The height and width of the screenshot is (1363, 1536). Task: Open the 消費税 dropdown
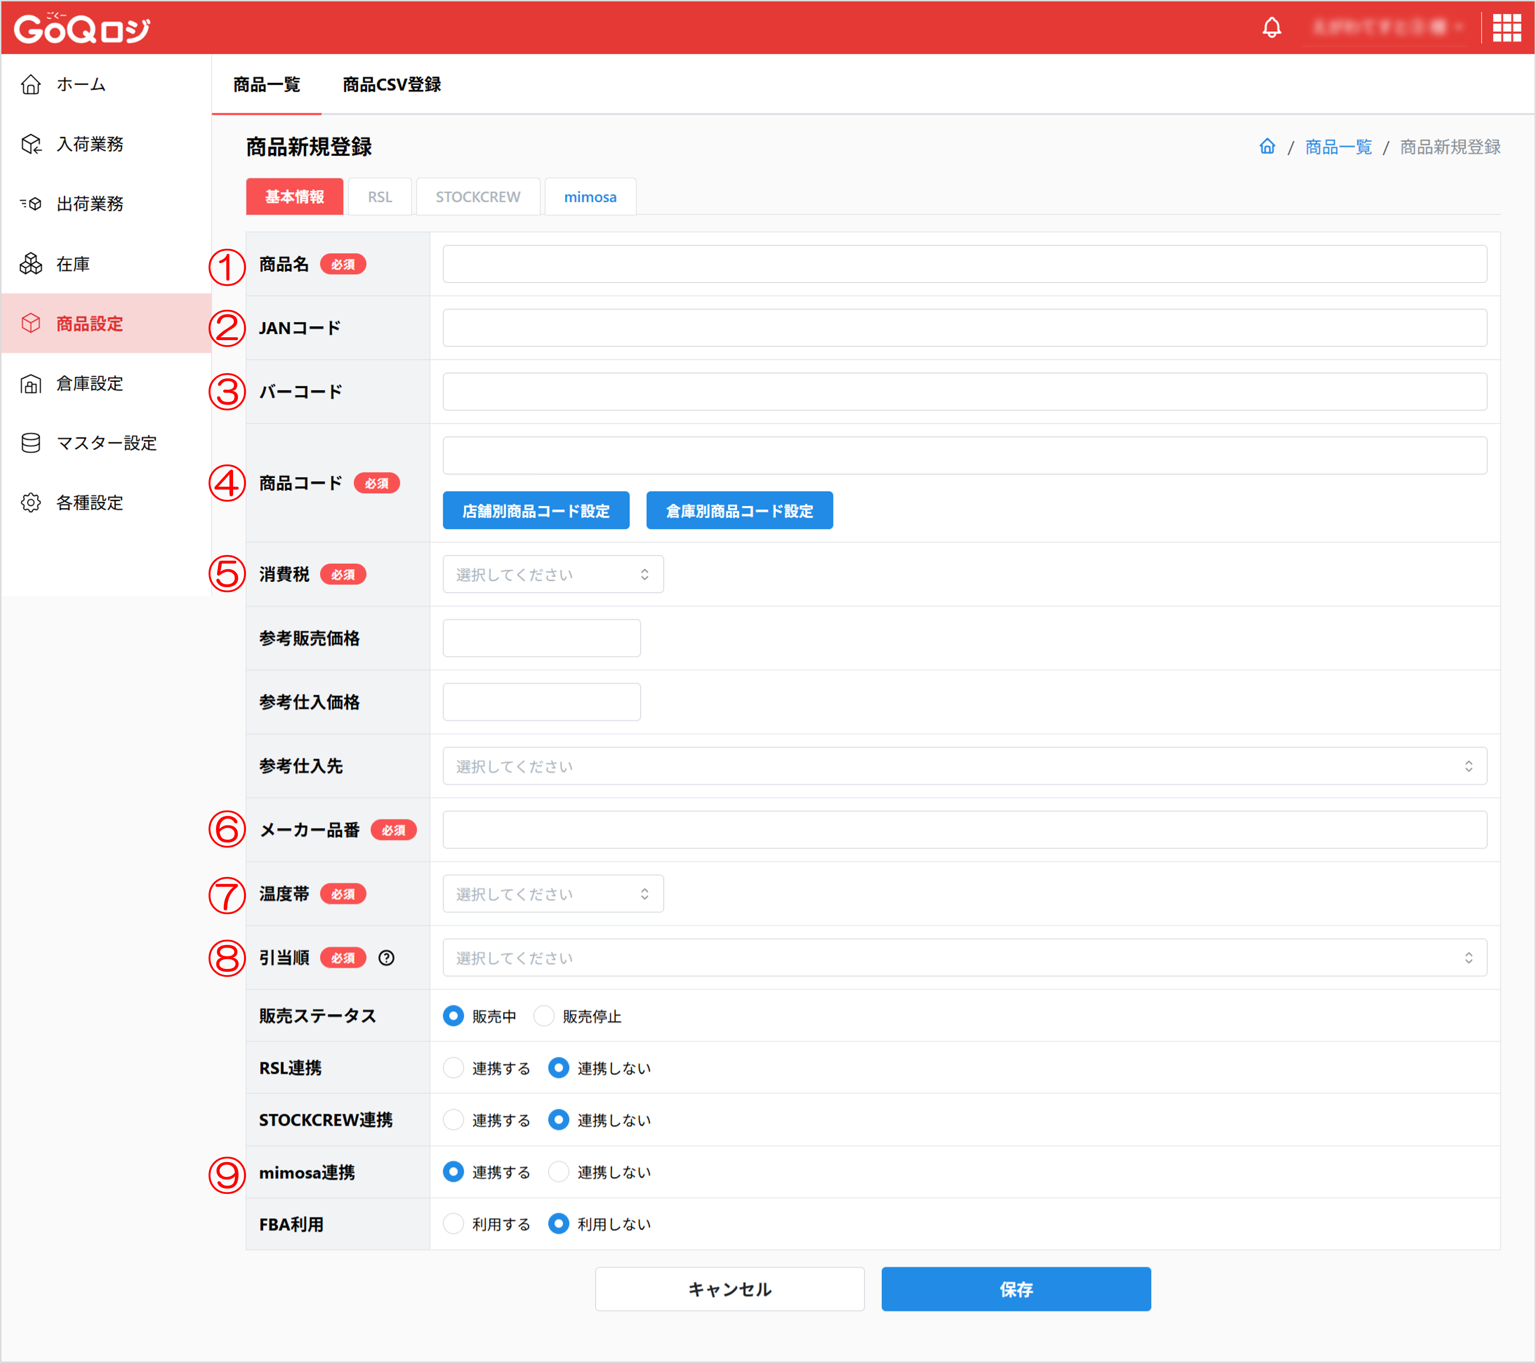(x=552, y=574)
